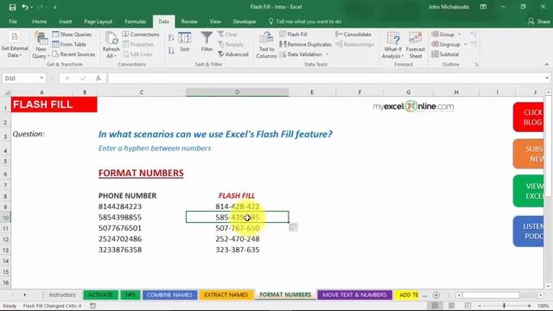Collapse the ribbon with the chevron
Screen dimensions: 553x311
click(547, 65)
